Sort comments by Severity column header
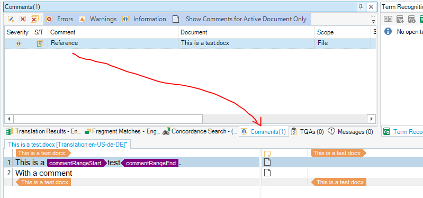The height and width of the screenshot is (198, 423). [x=18, y=32]
